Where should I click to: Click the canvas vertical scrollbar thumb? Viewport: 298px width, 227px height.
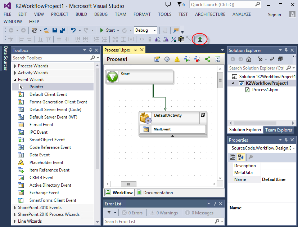click(220, 80)
